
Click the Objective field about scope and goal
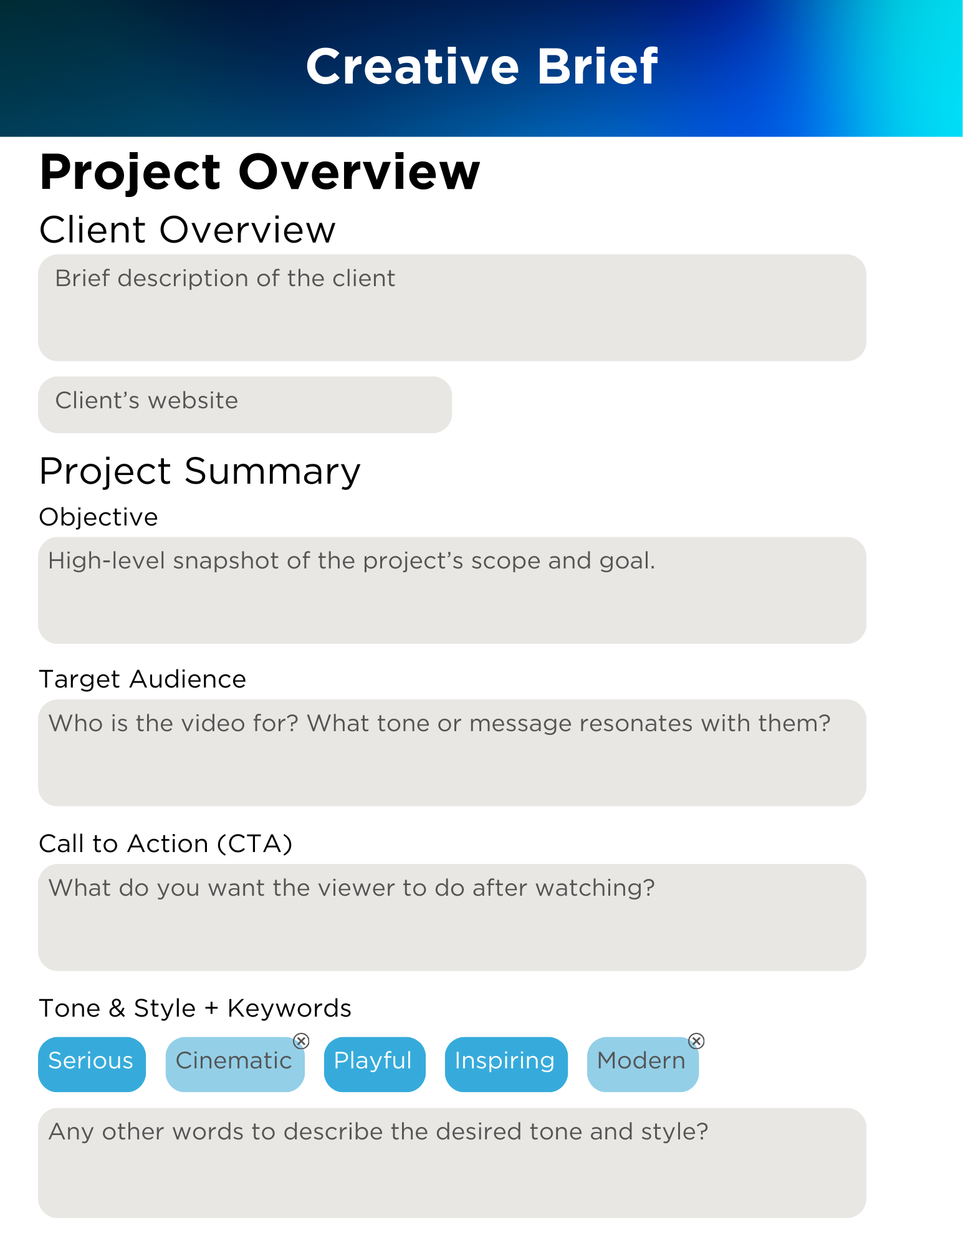click(x=452, y=590)
